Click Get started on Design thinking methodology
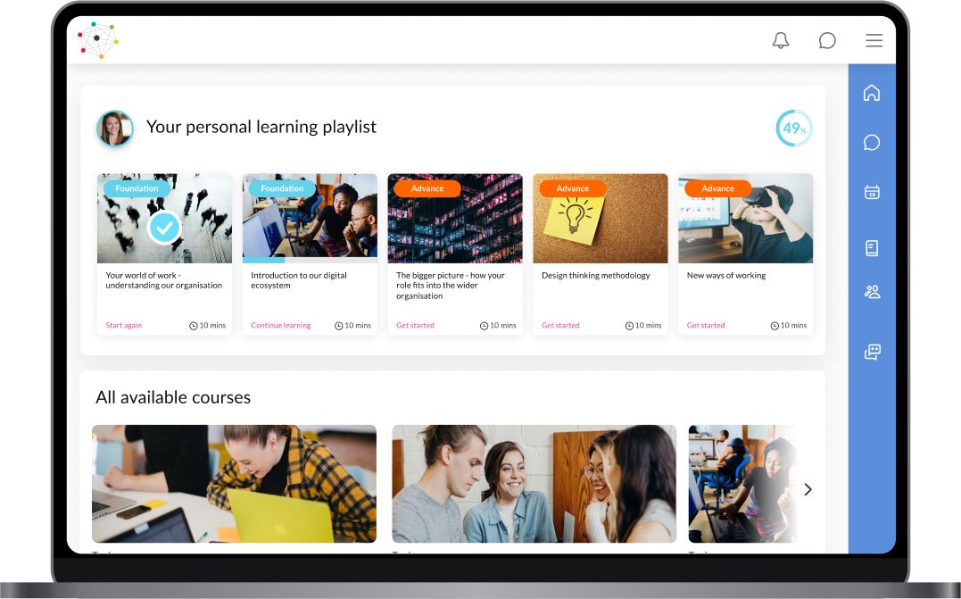 click(x=560, y=326)
